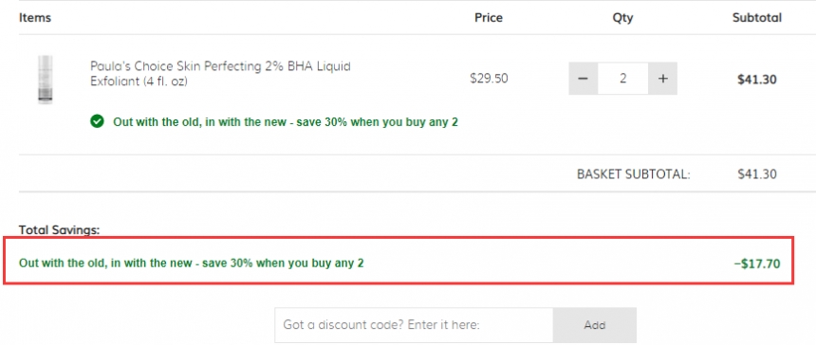The image size is (816, 345).
Task: Open the Paula's Choice product thumbnail
Action: pos(46,80)
